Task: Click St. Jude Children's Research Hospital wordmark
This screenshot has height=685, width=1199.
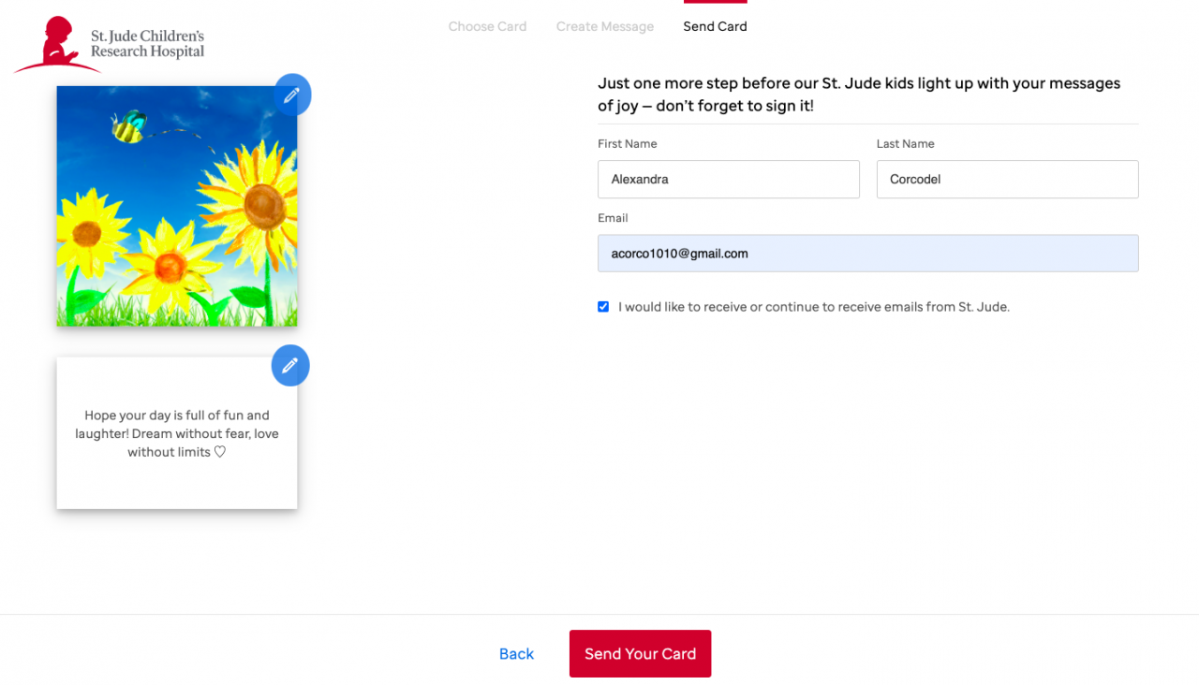Action: point(147,44)
